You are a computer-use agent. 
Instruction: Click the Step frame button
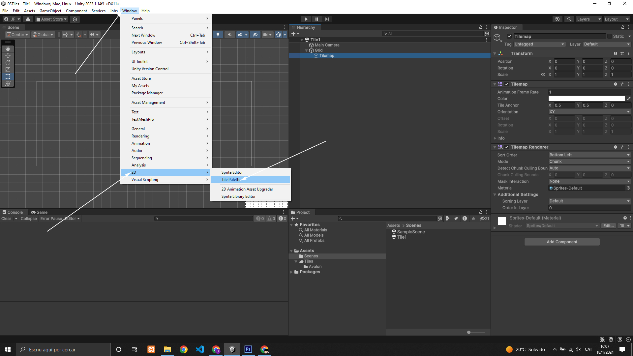[x=327, y=19]
